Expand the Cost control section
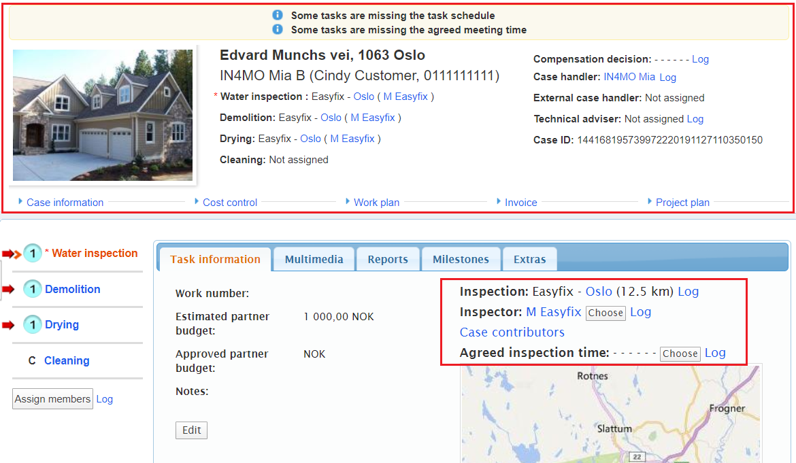Screen dimensions: 796x463 coord(229,202)
